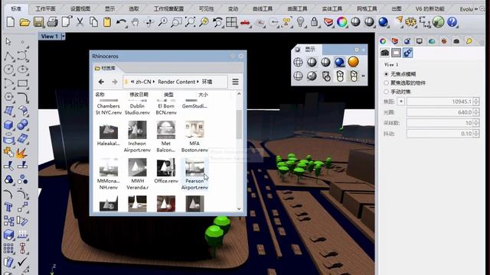The height and width of the screenshot is (275, 490).
Task: Adjust the 焦距 value spinner arrows
Action: pos(476,102)
